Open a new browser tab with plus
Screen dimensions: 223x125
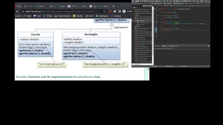(x=113, y=6)
